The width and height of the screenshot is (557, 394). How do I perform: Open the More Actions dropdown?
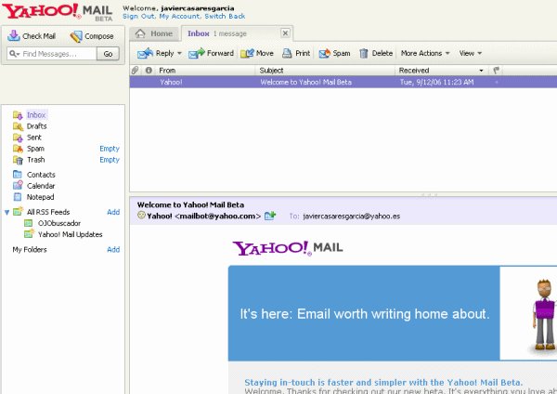tap(425, 53)
